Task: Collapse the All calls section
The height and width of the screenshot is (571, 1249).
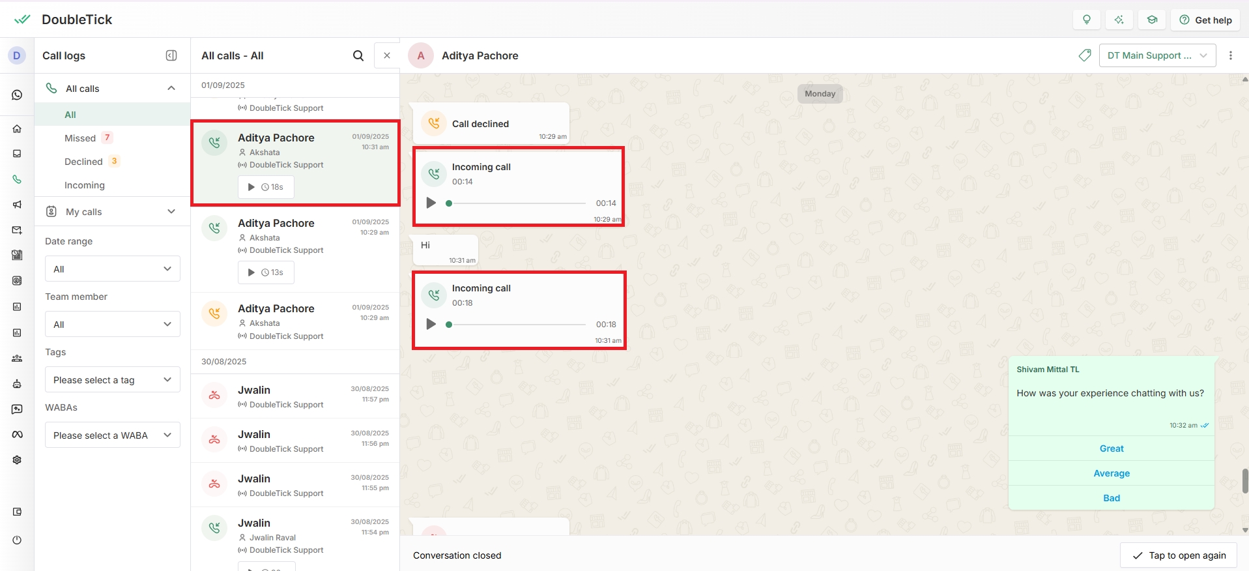Action: pyautogui.click(x=171, y=89)
